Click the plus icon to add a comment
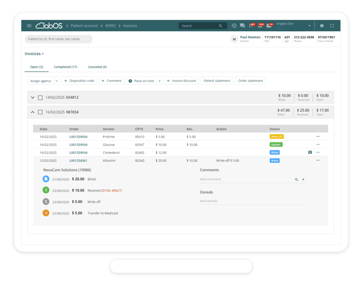Image resolution: width=364 pixels, height=284 pixels. click(303, 179)
